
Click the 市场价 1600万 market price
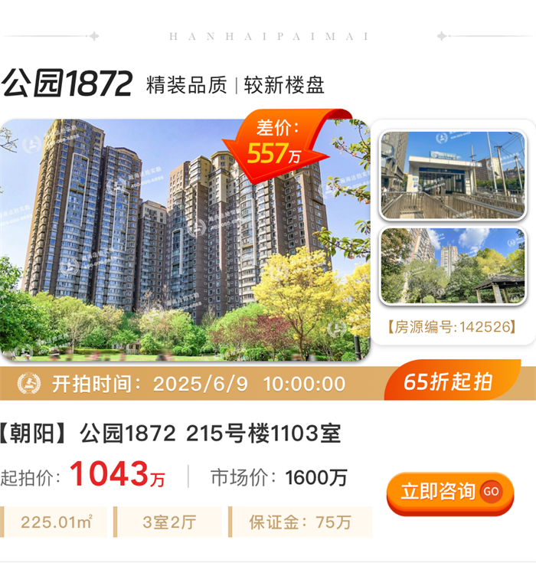tap(279, 477)
